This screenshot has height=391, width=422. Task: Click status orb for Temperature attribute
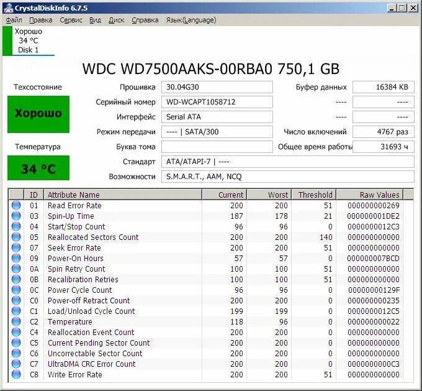pyautogui.click(x=16, y=322)
